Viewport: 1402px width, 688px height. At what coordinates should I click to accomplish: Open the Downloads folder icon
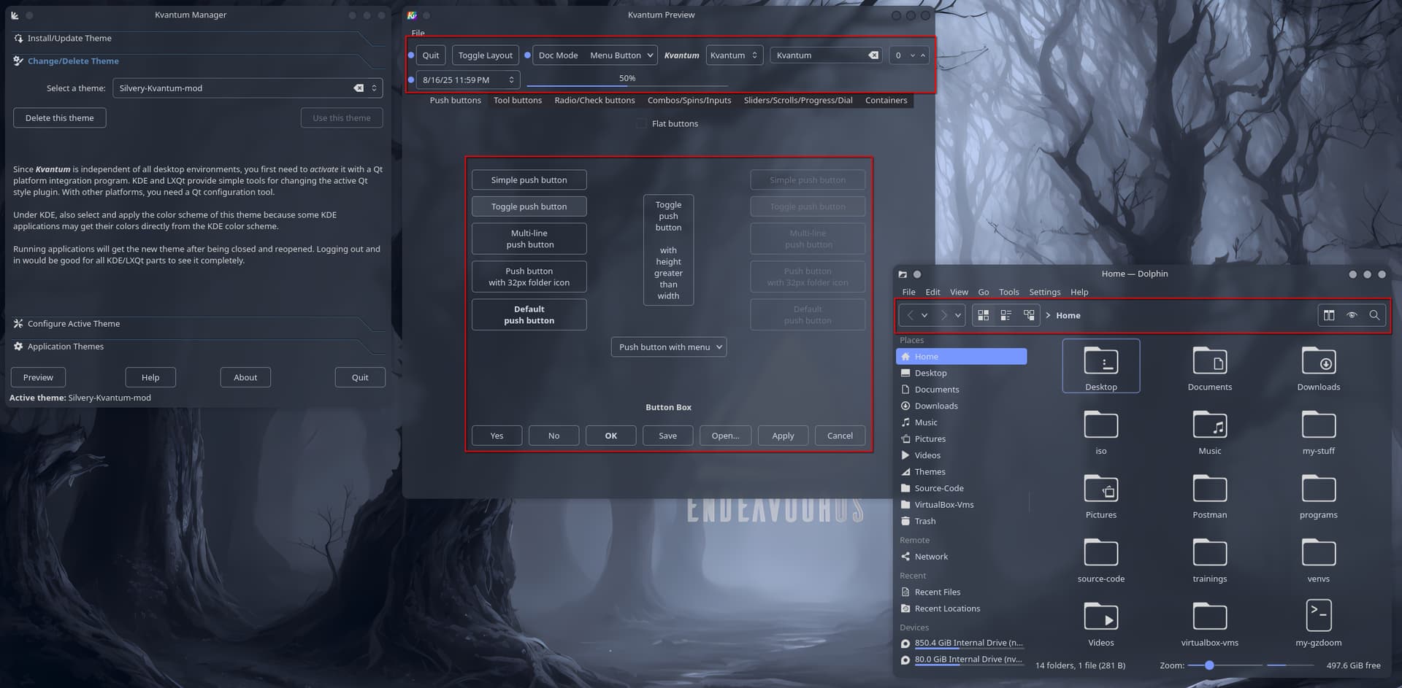click(1318, 363)
